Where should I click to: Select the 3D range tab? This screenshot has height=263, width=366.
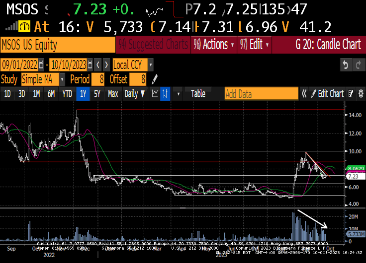(x=22, y=94)
